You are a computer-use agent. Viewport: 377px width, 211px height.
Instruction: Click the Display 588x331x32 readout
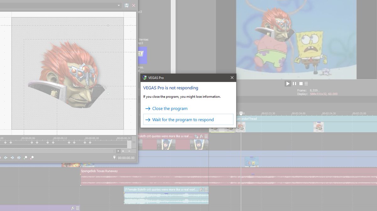317,94
